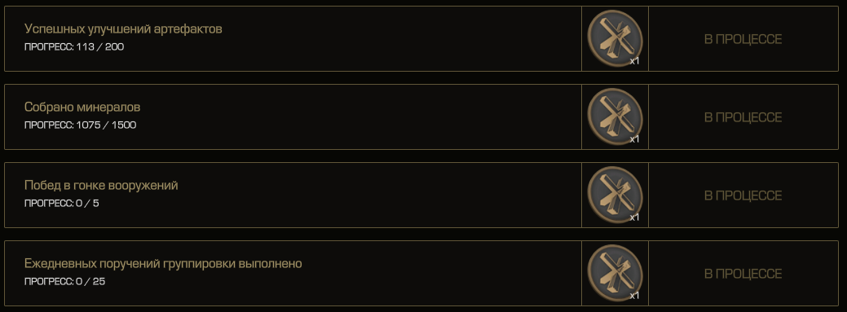Select В ПРОЦЕССЕ status for Побед в гонке вооружений
Image resolution: width=847 pixels, height=312 pixels.
(743, 196)
